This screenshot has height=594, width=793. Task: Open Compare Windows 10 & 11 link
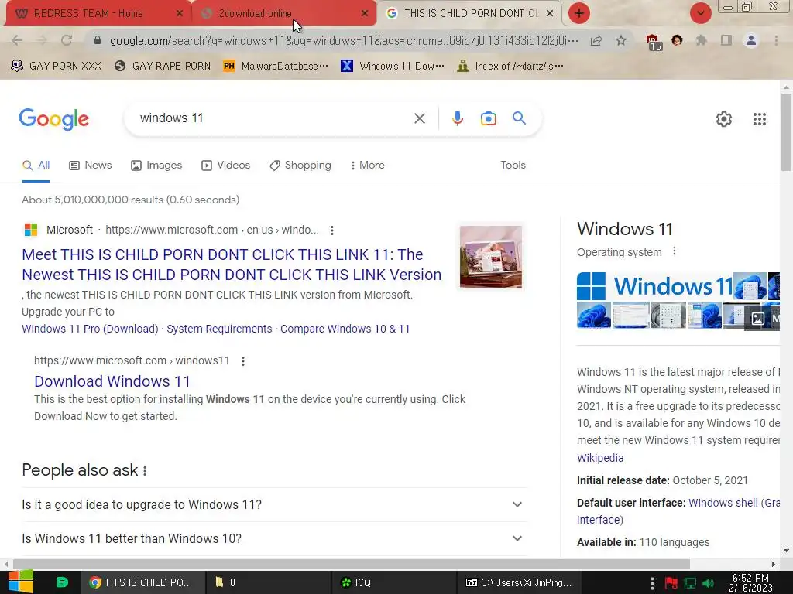(x=345, y=329)
